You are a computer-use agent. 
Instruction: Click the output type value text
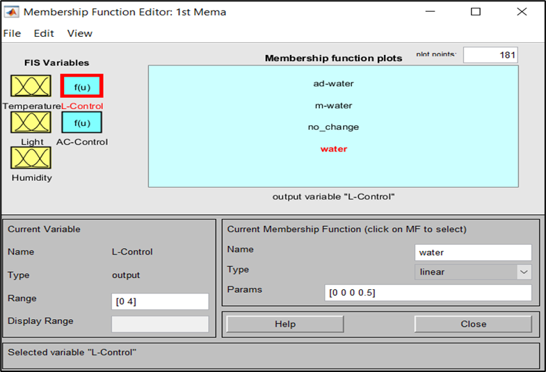(126, 275)
